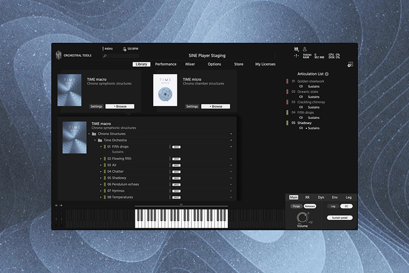Toggle SPOT mic for 05 Shadowy
Image resolution: width=409 pixels, height=273 pixels.
(176, 178)
